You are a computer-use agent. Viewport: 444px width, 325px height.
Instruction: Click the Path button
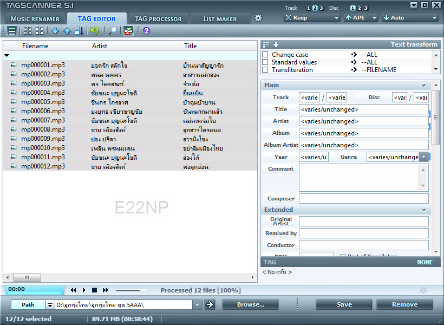pos(28,305)
